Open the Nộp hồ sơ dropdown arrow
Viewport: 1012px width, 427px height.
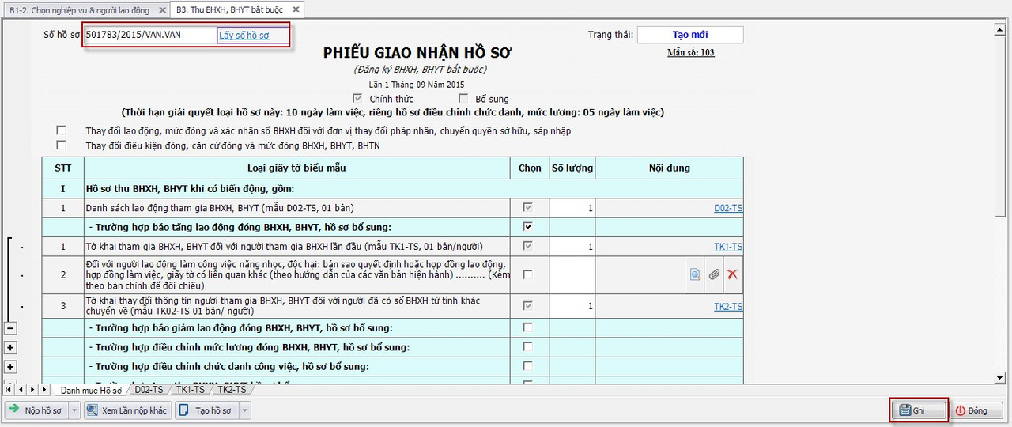pyautogui.click(x=74, y=410)
